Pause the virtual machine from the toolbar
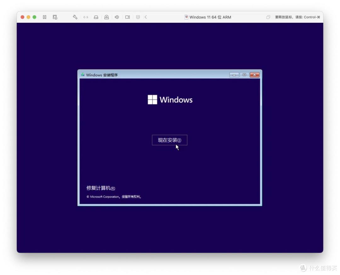This screenshot has height=275, width=340. click(44, 17)
